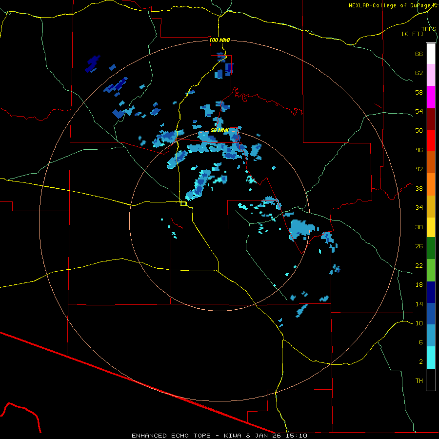The height and width of the screenshot is (439, 439).
Task: Click the dark green 30 kft swatch
Action: [431, 248]
